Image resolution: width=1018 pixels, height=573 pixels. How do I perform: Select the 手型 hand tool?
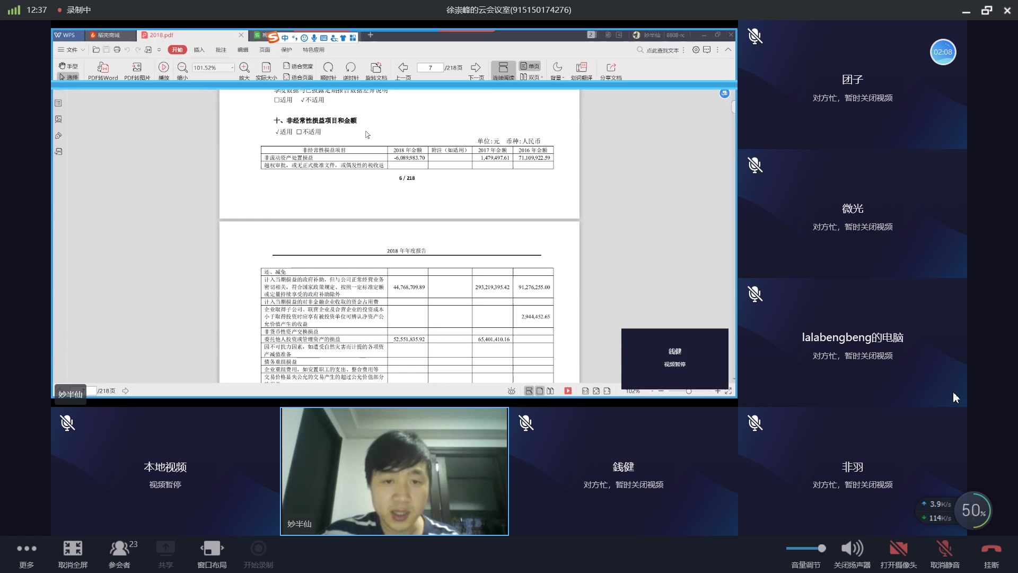tap(68, 66)
